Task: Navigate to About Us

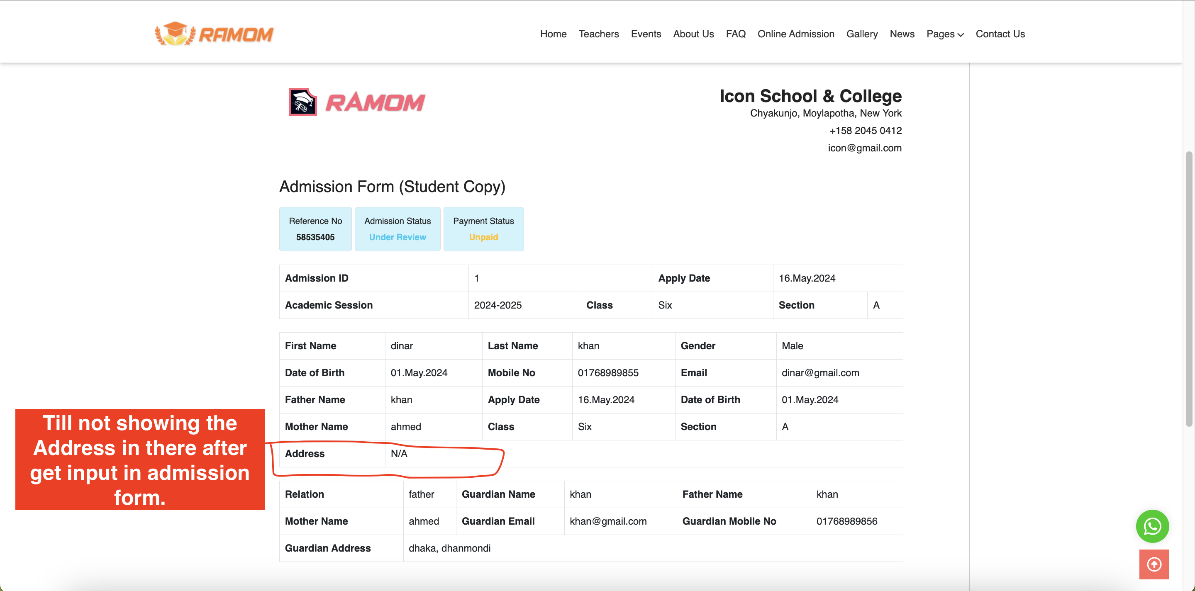Action: tap(693, 34)
